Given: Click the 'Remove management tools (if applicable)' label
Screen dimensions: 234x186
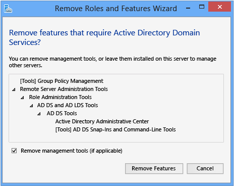Looking at the screenshot, I should click(72, 151).
